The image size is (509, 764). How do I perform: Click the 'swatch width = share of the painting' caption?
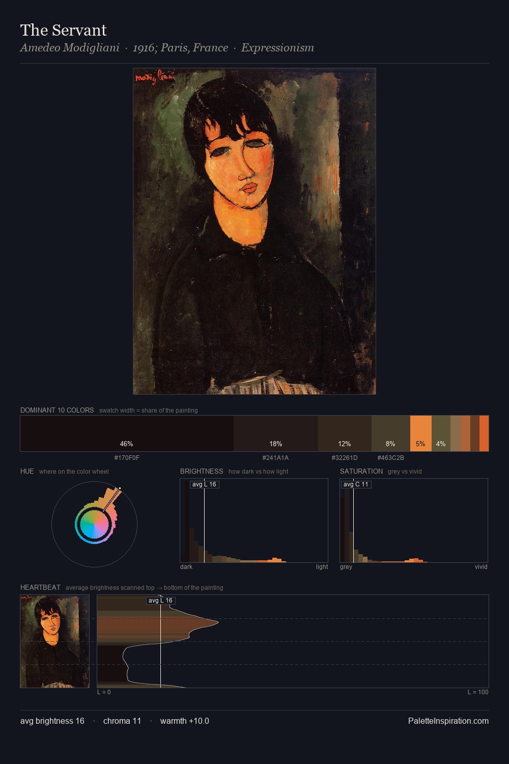149,411
